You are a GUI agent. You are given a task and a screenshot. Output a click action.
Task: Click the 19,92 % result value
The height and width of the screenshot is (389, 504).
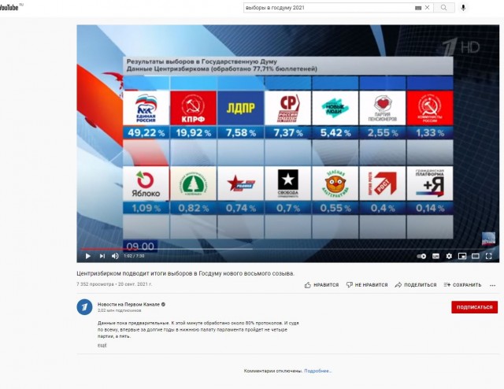(194, 132)
